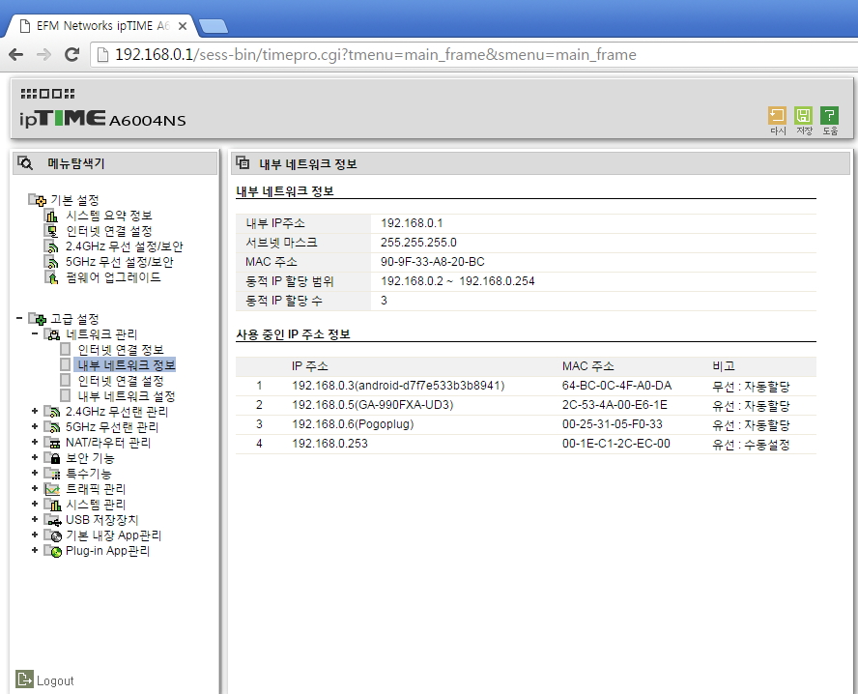The image size is (858, 694).
Task: Click the USB 저장장치 icon
Action: [52, 520]
